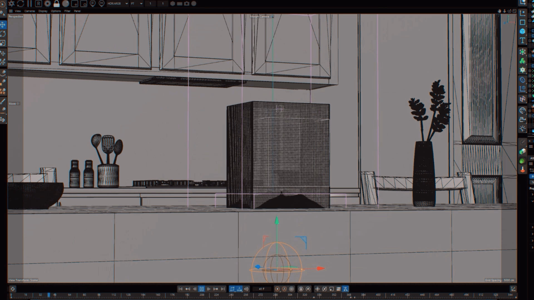
Task: Click the Octane logo send-scene icon
Action: pos(11,4)
